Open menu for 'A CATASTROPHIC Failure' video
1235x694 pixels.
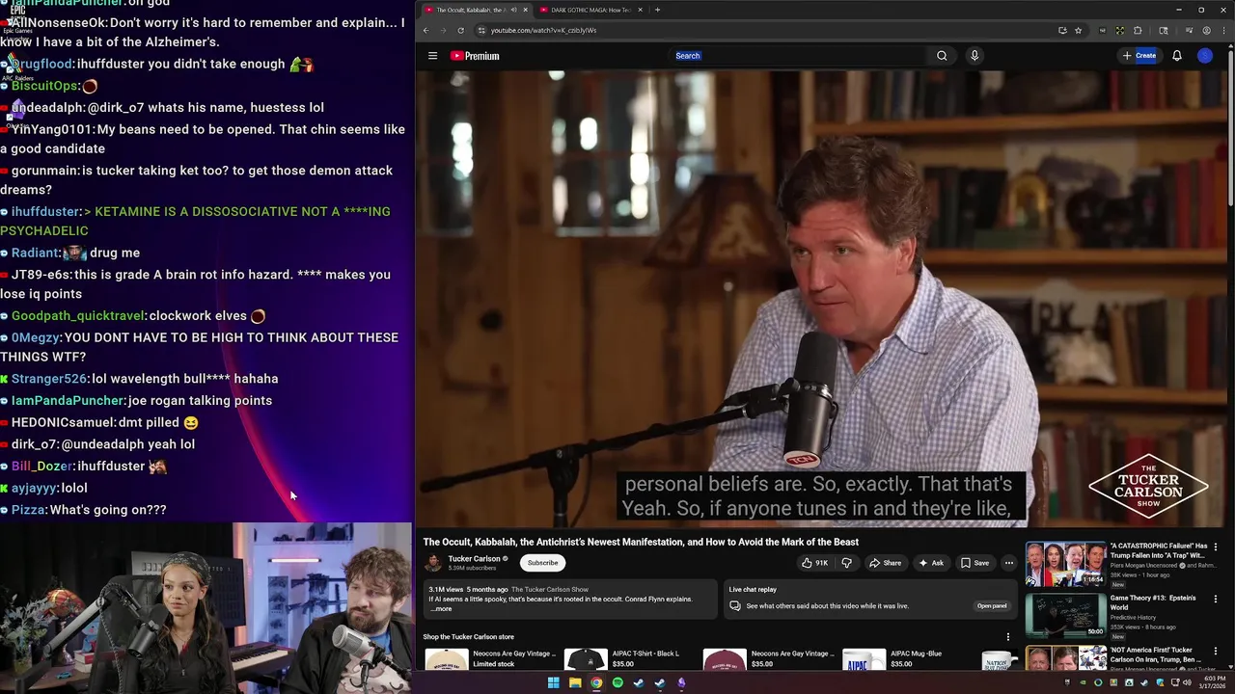pyautogui.click(x=1216, y=547)
